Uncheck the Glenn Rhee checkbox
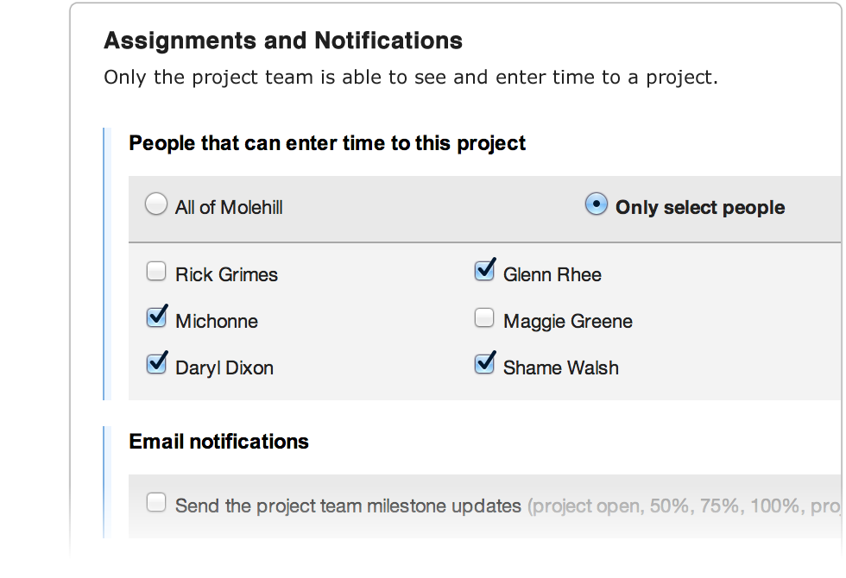Screen dimensions: 846x578 coord(484,271)
